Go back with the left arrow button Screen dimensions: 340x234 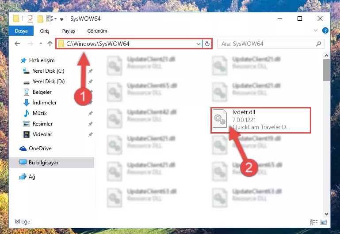[17, 44]
